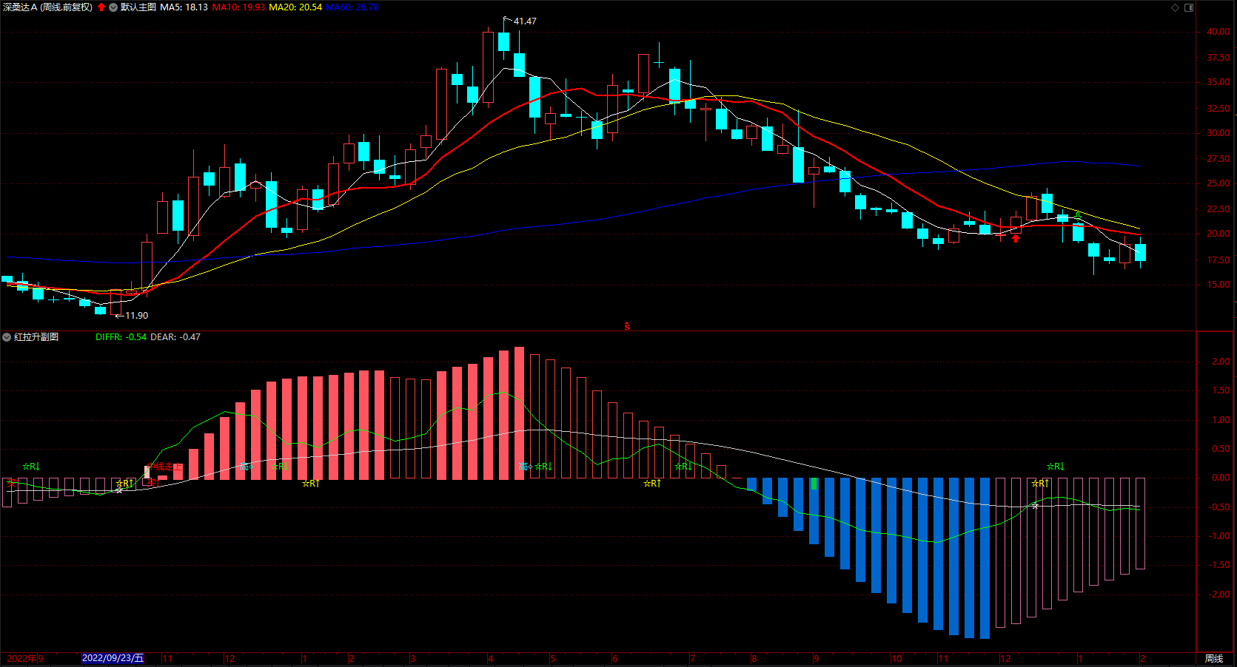The width and height of the screenshot is (1237, 667).
Task: Click the rightmost green ☆R↓ signal marker
Action: click(1056, 467)
